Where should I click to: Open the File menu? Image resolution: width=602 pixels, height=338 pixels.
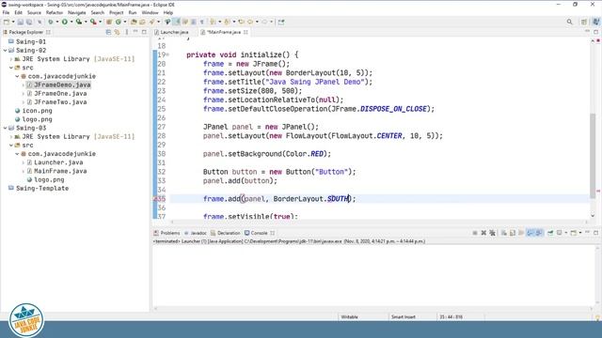(x=6, y=12)
